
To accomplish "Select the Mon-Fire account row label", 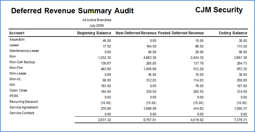I will (x=16, y=68).
